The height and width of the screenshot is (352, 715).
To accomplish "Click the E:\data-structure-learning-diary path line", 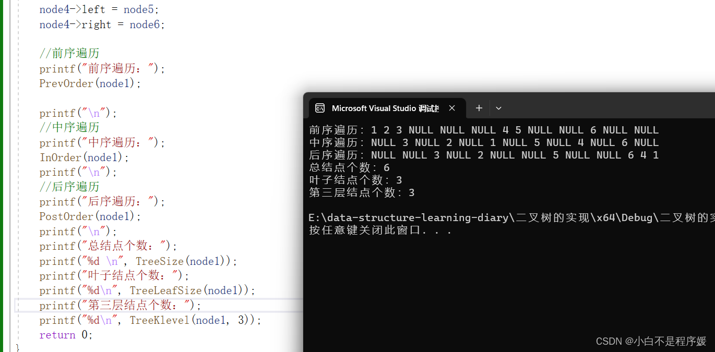I will 511,217.
